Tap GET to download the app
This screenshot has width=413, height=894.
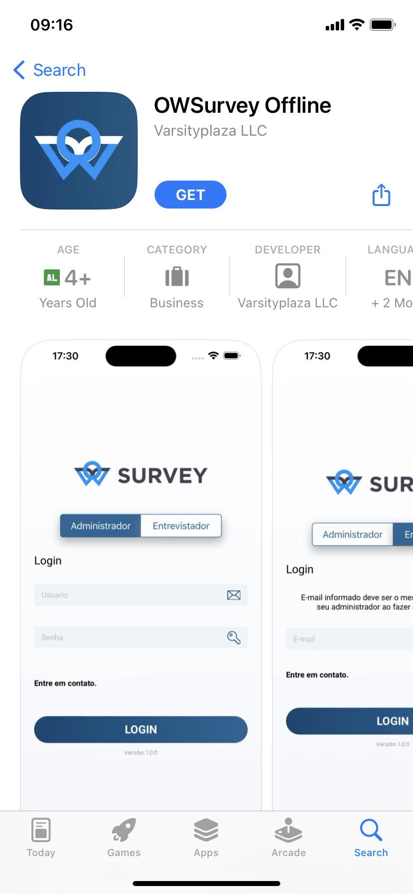(x=191, y=195)
